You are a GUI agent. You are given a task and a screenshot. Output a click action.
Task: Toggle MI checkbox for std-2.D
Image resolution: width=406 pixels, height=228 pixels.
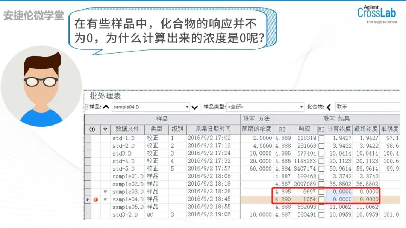tap(321, 146)
